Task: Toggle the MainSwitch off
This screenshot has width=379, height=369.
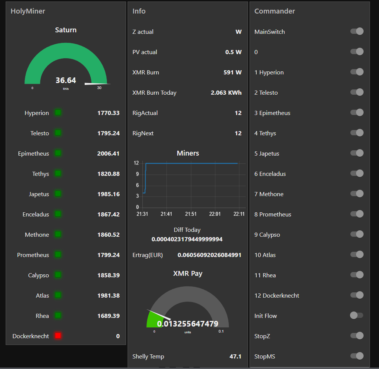Action: 357,32
